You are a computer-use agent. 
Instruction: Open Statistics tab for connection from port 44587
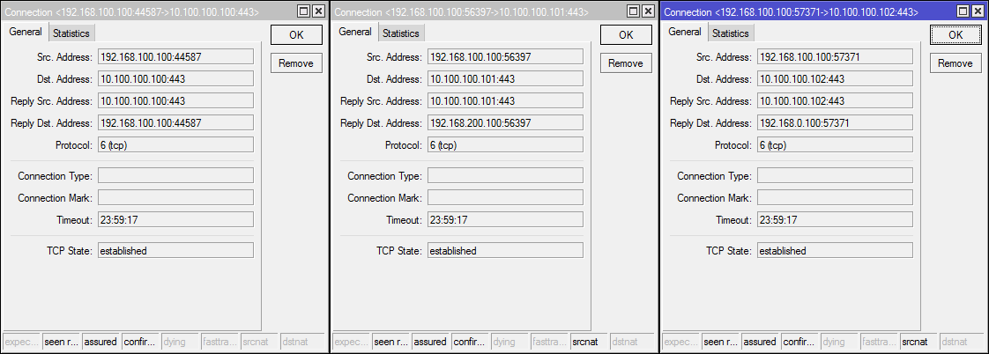71,33
